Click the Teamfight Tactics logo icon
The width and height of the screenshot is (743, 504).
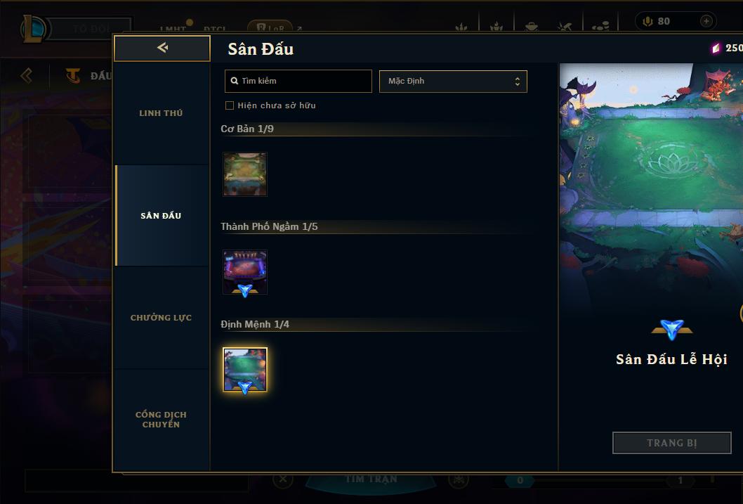[x=72, y=75]
